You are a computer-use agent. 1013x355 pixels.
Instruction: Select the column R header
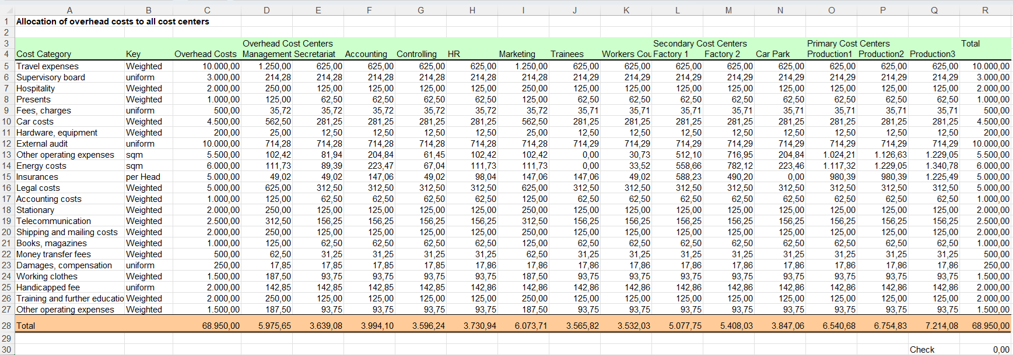985,10
